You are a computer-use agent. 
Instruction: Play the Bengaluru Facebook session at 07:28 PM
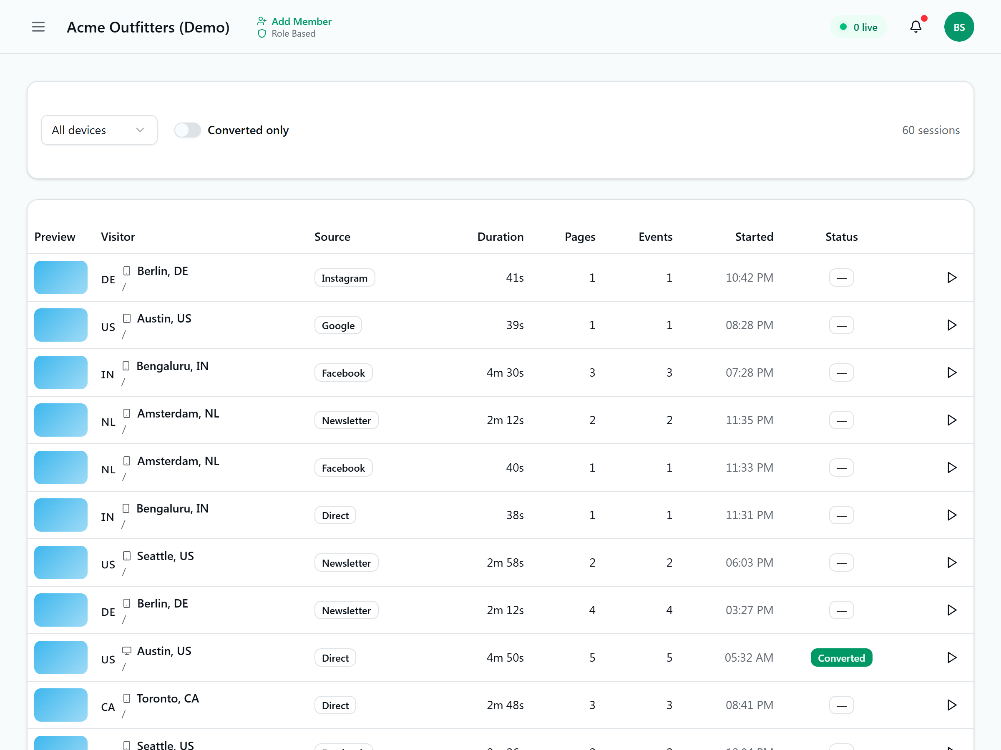952,372
